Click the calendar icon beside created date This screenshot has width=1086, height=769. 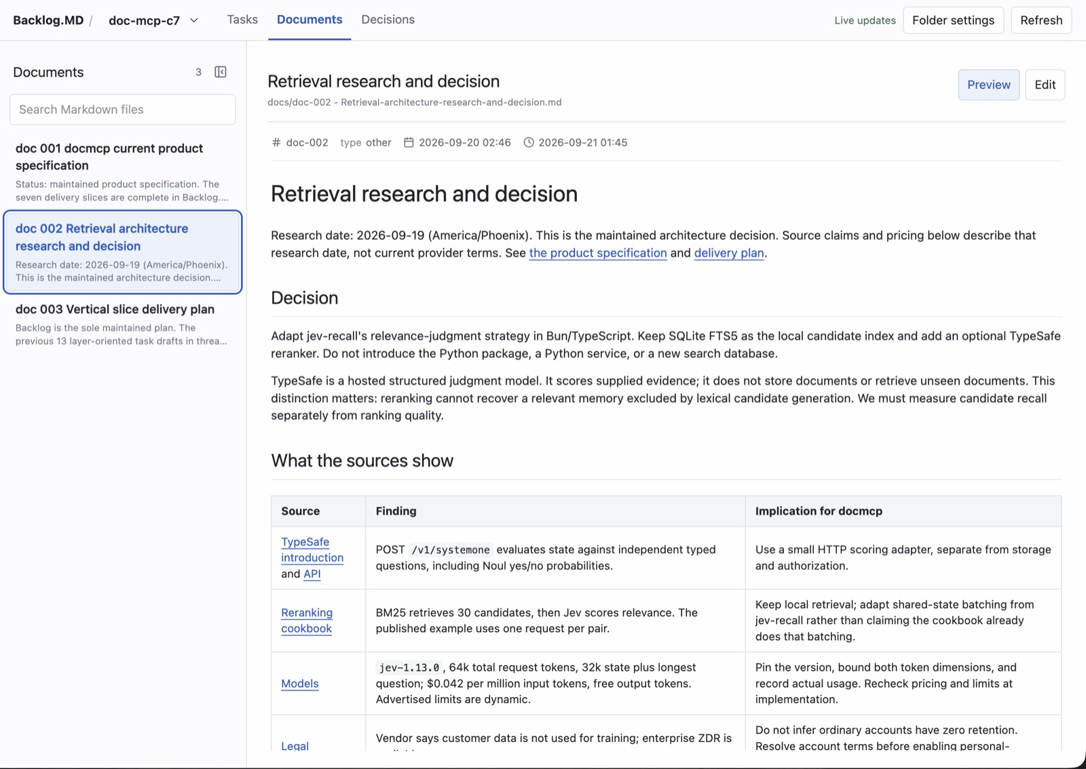[409, 142]
